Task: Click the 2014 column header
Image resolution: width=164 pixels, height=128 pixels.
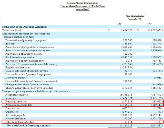Action: coord(120,24)
